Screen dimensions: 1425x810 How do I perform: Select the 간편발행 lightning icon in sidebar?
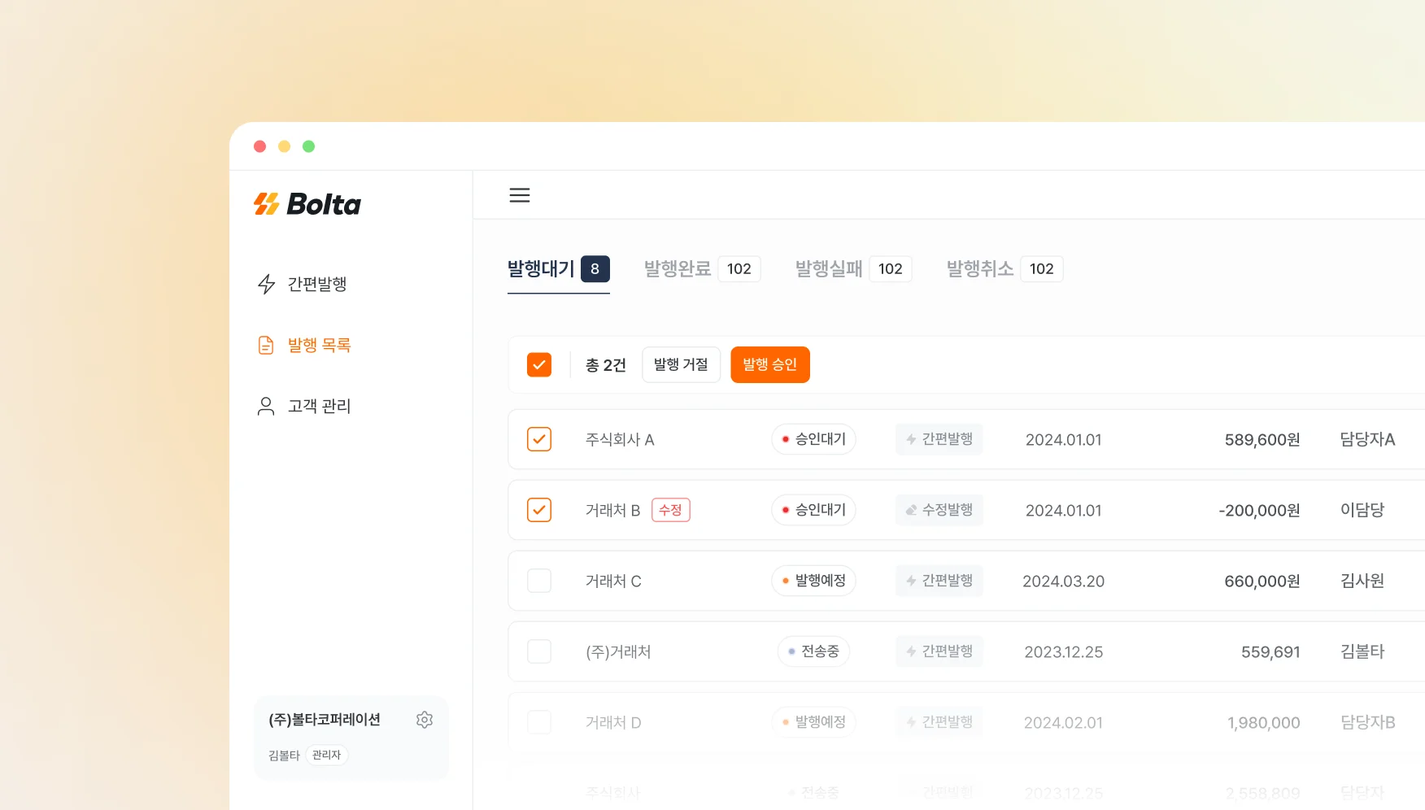265,284
